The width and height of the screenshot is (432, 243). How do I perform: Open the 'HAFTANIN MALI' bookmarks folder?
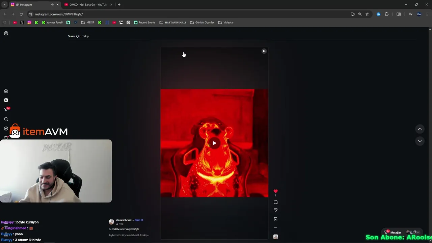[x=173, y=23]
